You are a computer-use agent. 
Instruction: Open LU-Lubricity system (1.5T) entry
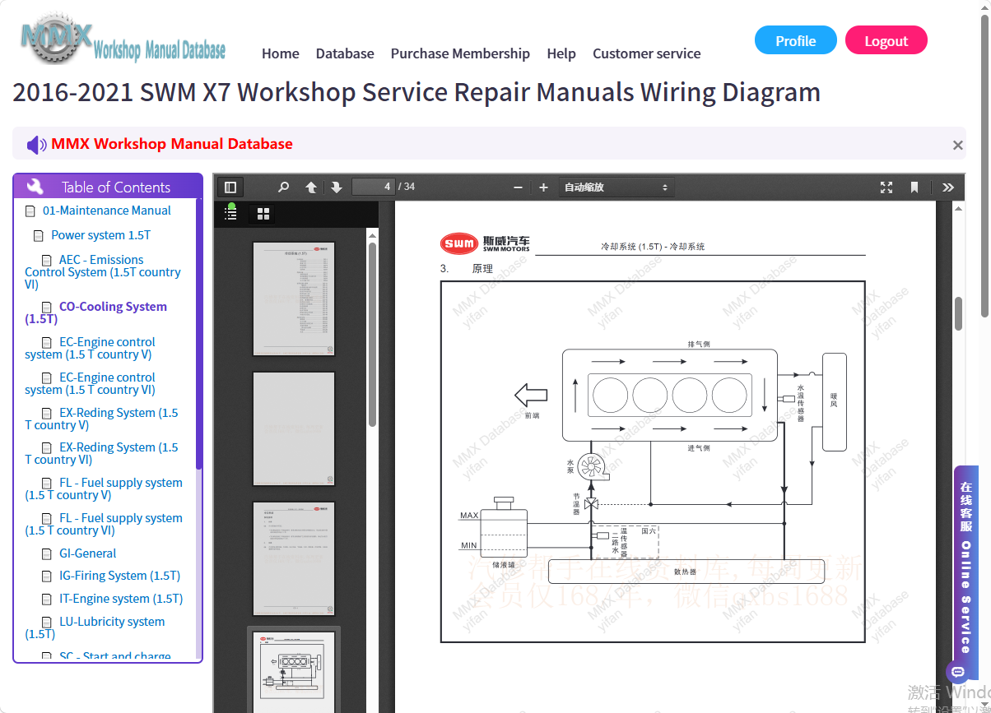point(95,627)
